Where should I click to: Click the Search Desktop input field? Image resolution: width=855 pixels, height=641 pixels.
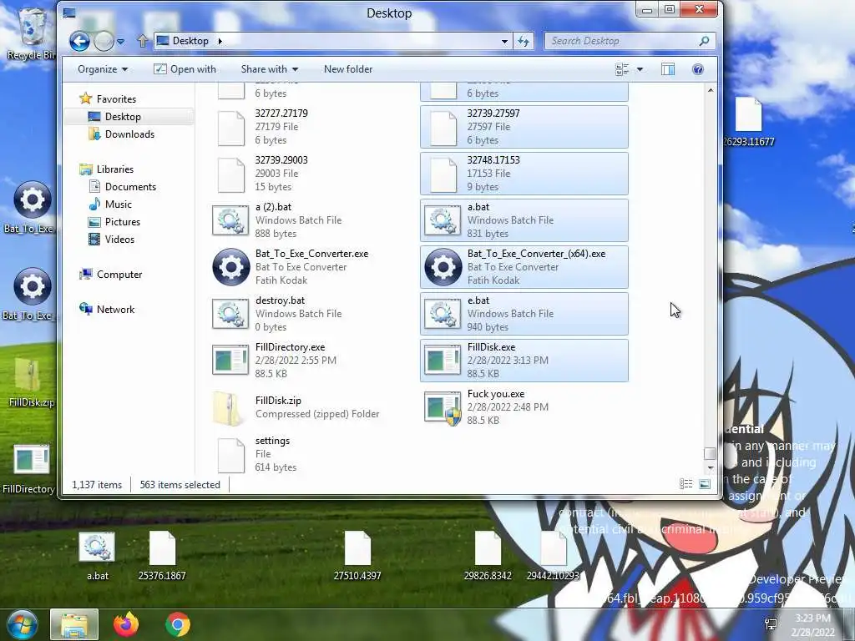point(621,41)
